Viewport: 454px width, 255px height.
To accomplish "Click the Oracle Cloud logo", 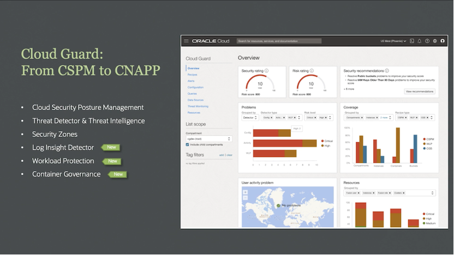I will tap(211, 41).
